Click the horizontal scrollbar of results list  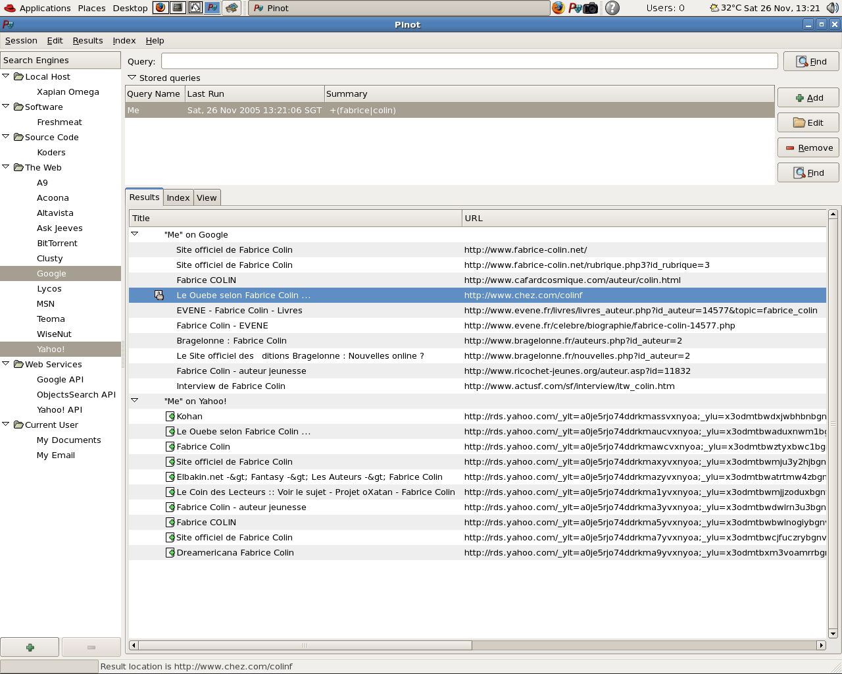point(304,645)
